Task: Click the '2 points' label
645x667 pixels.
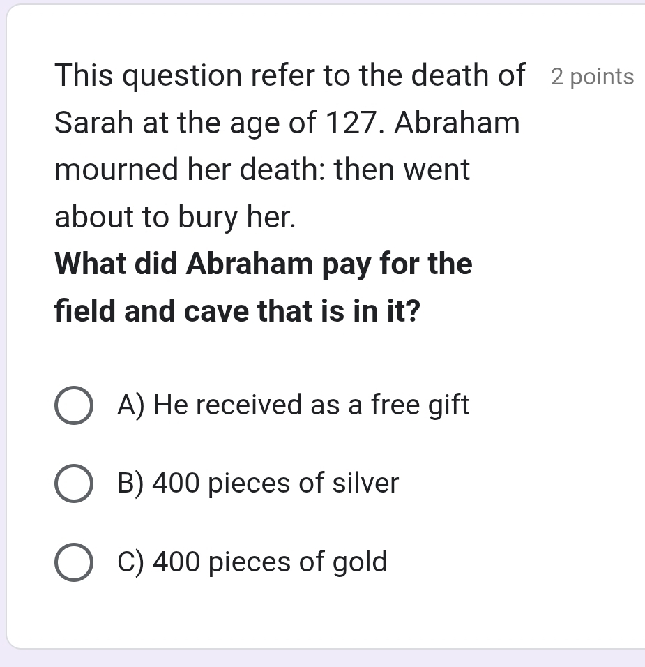Action: pos(591,77)
